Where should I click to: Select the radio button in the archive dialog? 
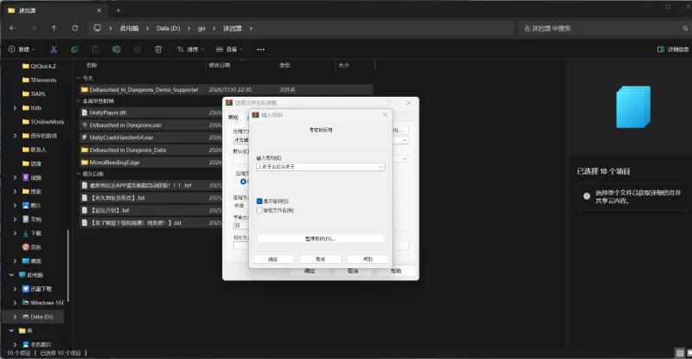coord(243,182)
